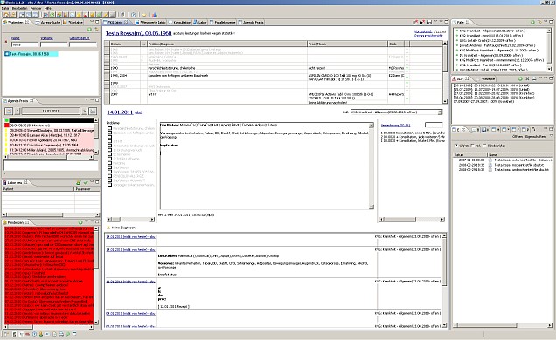Open journal entry link 11.01.2011
556x340 pixels.
pyautogui.click(x=130, y=282)
